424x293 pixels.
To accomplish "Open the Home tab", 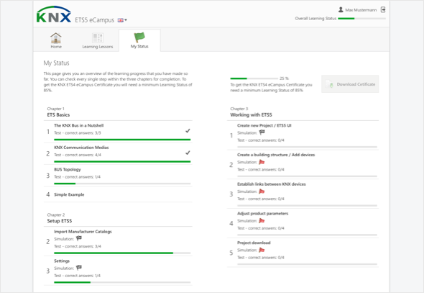I will [x=56, y=40].
